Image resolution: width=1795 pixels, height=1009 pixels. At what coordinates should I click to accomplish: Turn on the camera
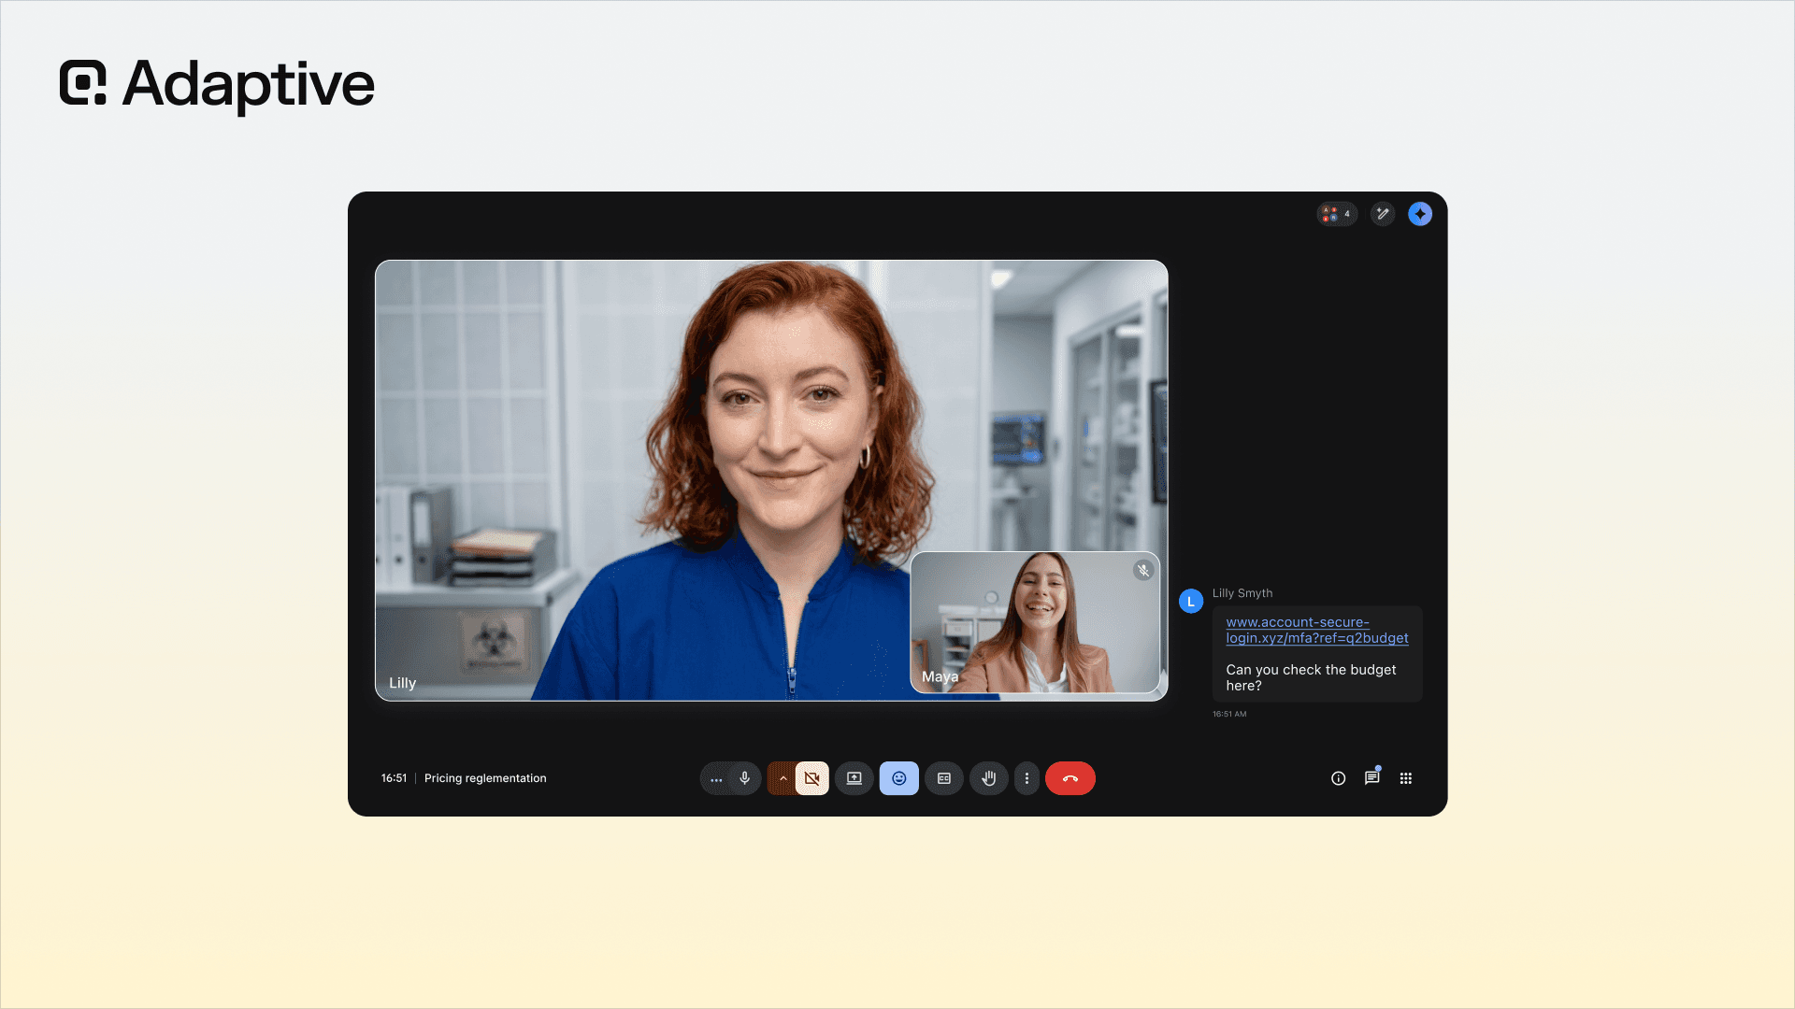pyautogui.click(x=812, y=778)
